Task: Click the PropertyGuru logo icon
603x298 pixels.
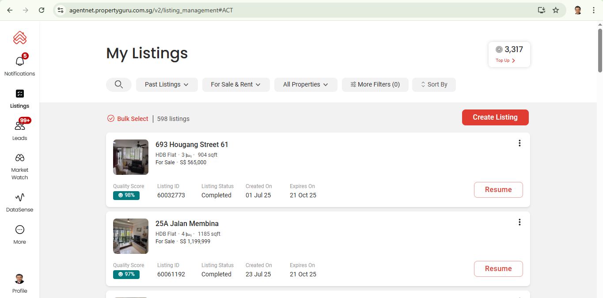Action: tap(20, 38)
